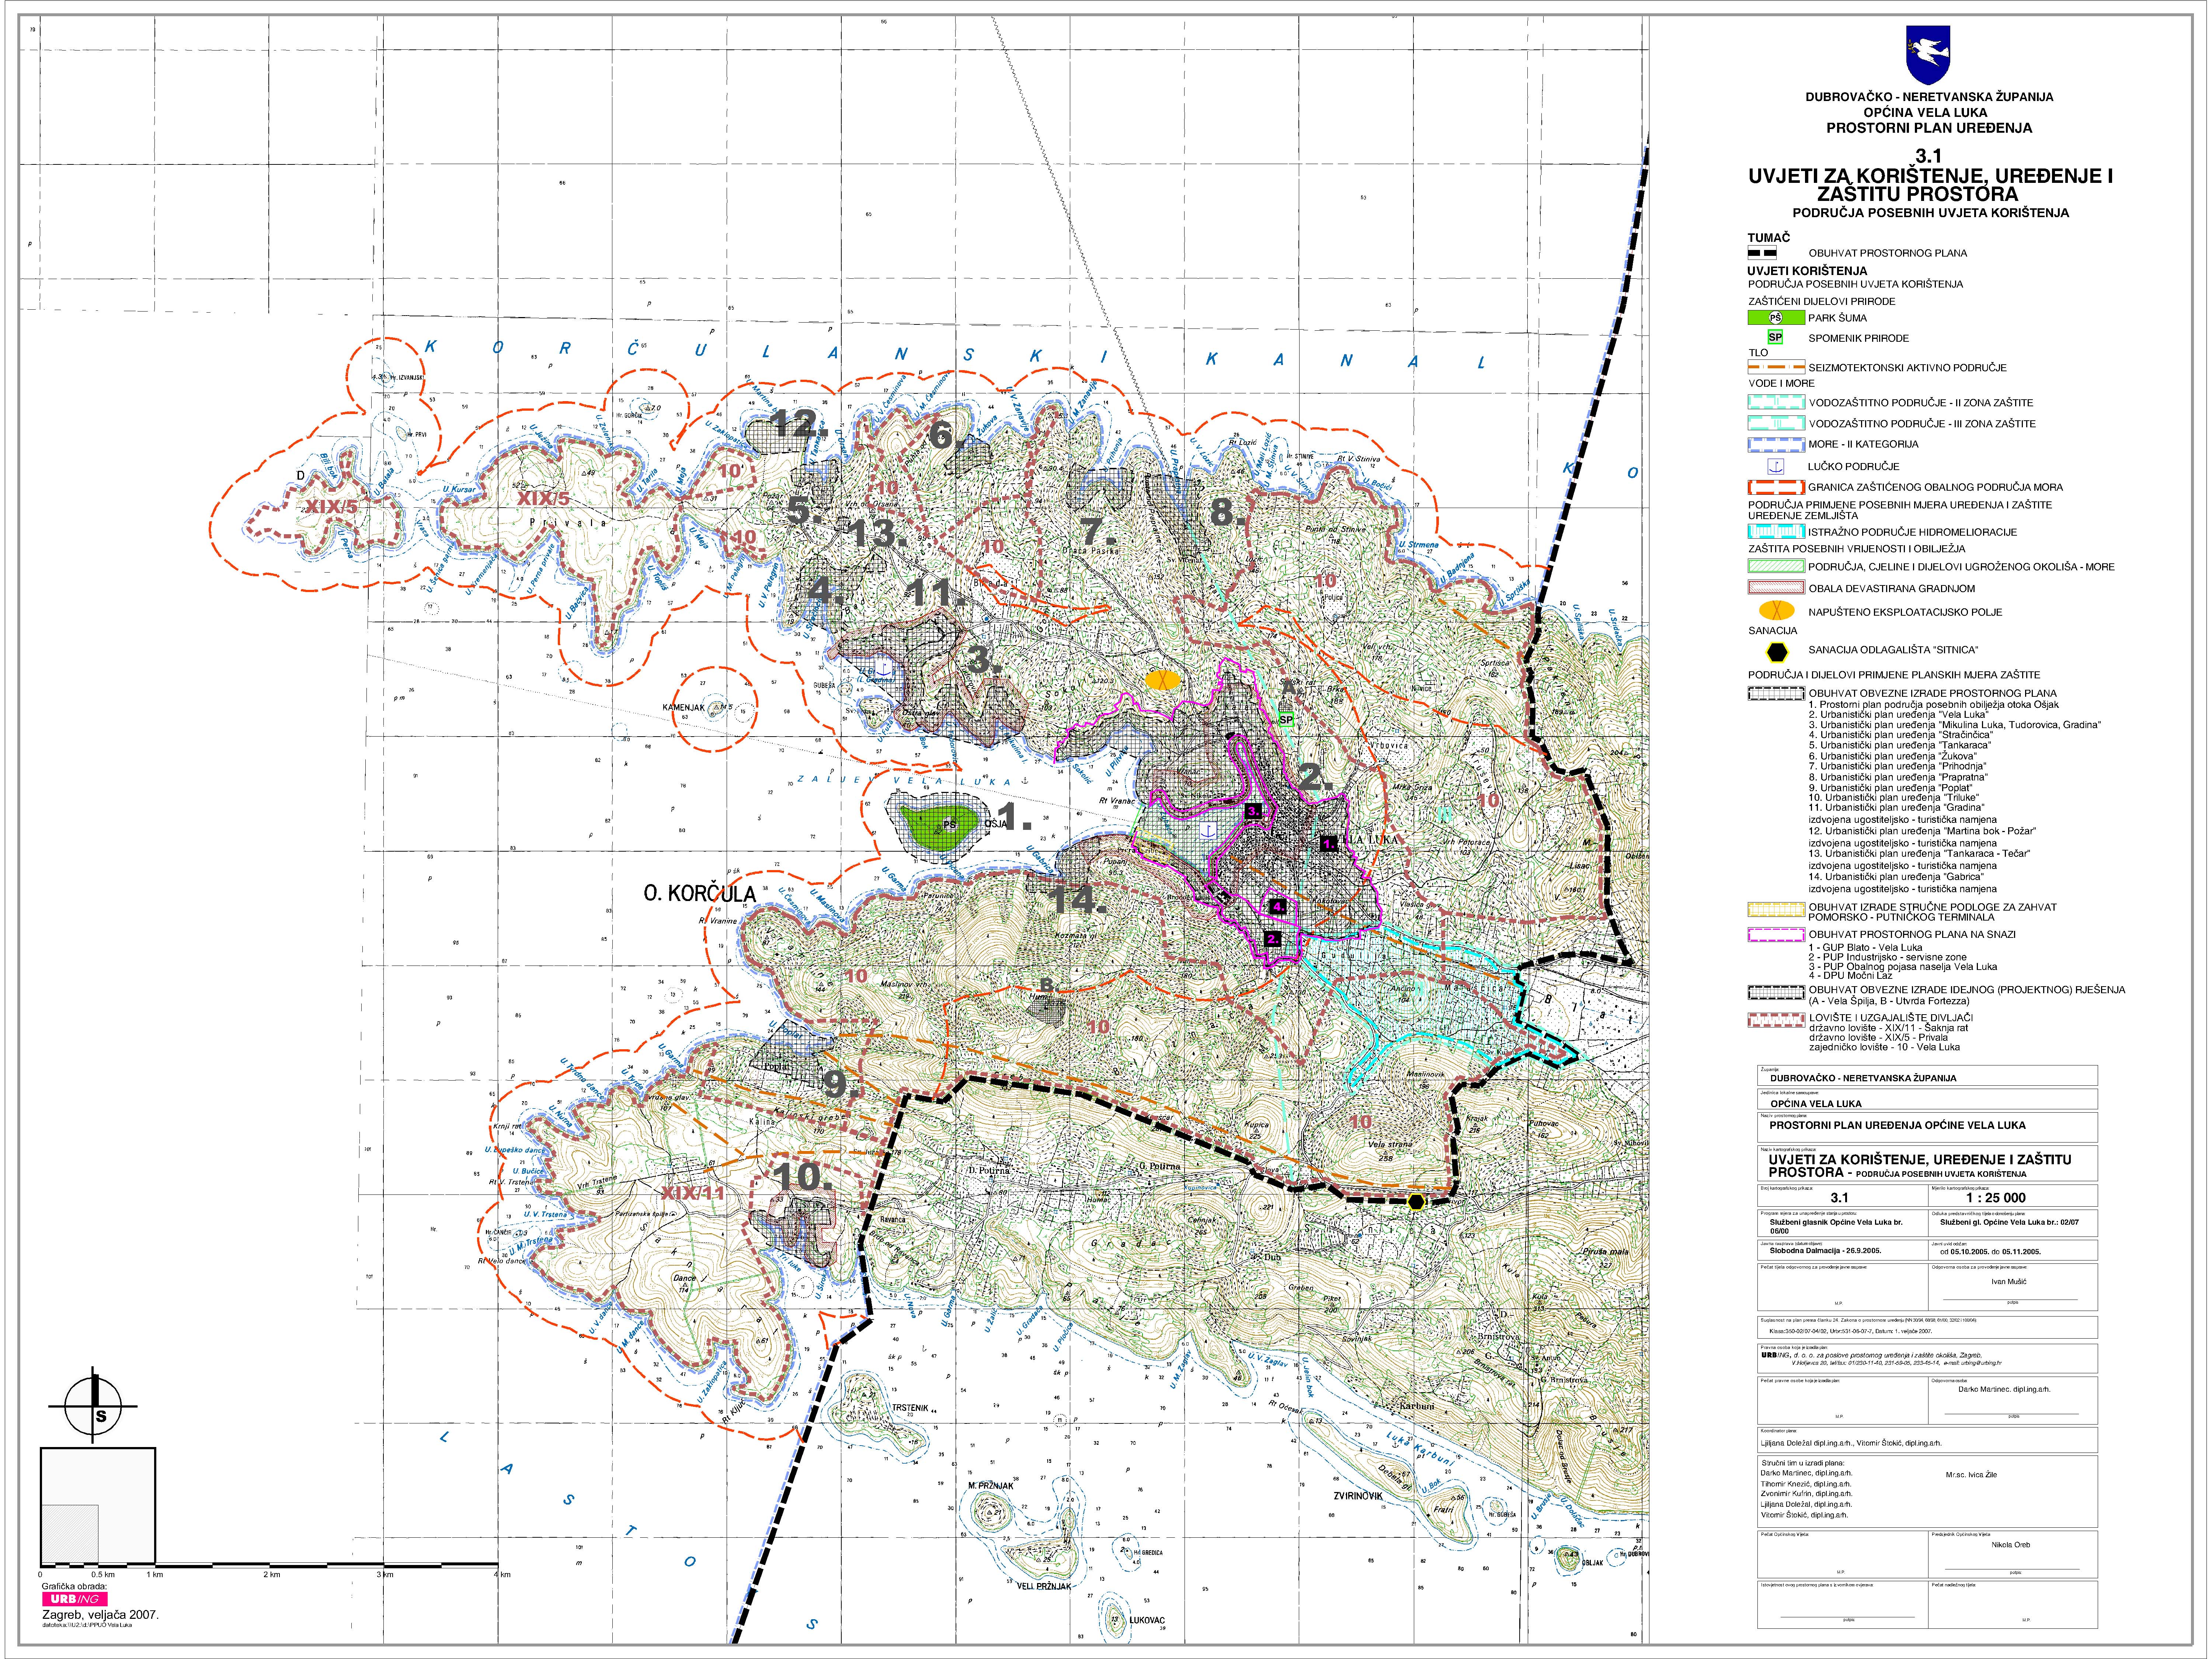Click the pink URBING logo
This screenshot has width=2212, height=1659.
74,1599
